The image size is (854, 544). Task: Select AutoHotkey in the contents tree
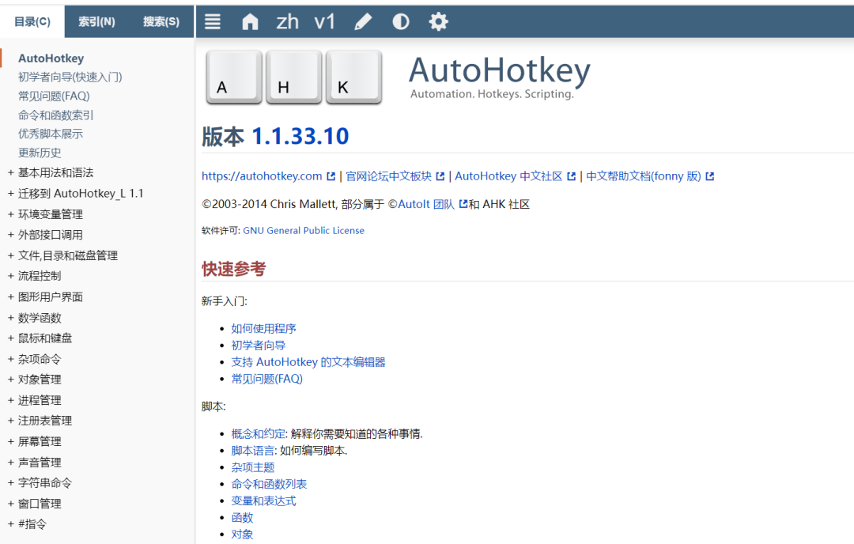pyautogui.click(x=51, y=59)
